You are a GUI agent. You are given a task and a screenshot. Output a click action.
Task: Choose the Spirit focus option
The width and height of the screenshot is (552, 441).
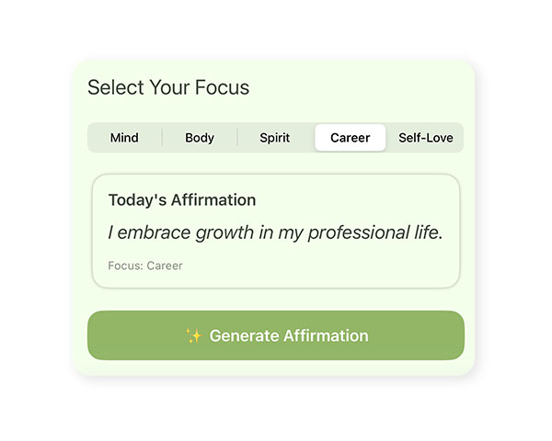pyautogui.click(x=274, y=138)
